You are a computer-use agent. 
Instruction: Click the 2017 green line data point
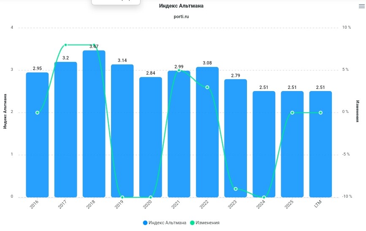point(65,45)
